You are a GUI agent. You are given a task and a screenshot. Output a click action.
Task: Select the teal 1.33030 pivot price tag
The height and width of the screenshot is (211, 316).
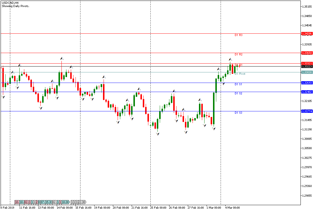(307, 72)
